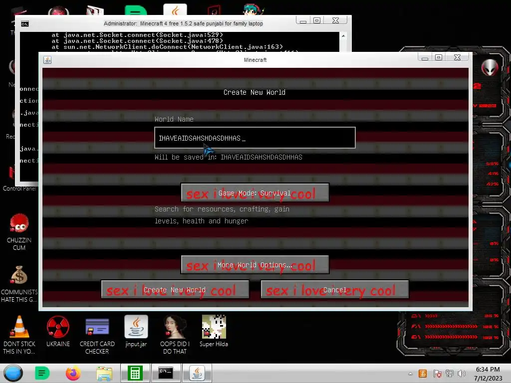The width and height of the screenshot is (511, 383).
Task: Click Java update tray icon
Action: click(423, 374)
